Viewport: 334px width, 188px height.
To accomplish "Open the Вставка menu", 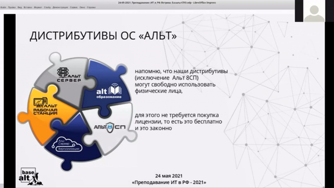I will coord(28,7).
